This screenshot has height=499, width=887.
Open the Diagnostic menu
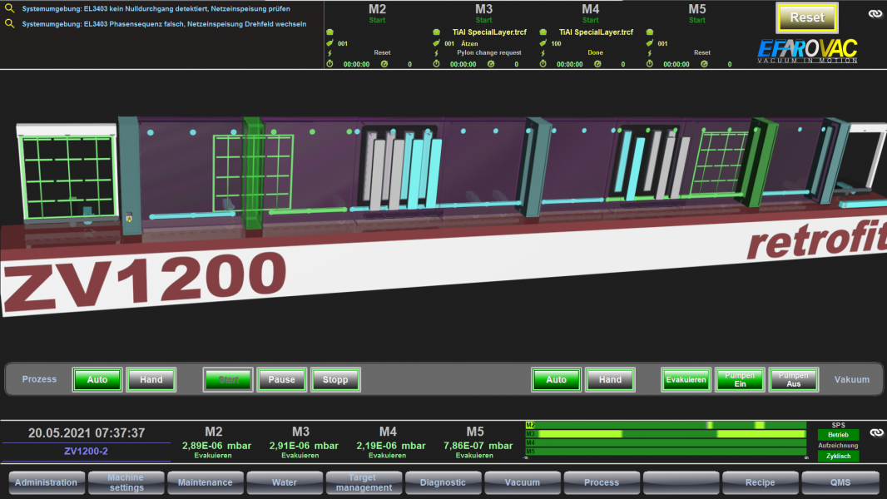(443, 482)
